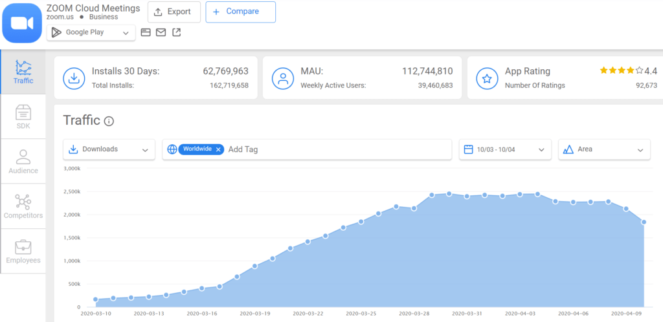The image size is (663, 322).
Task: Click the 62,769,963 installs value
Action: (x=226, y=71)
